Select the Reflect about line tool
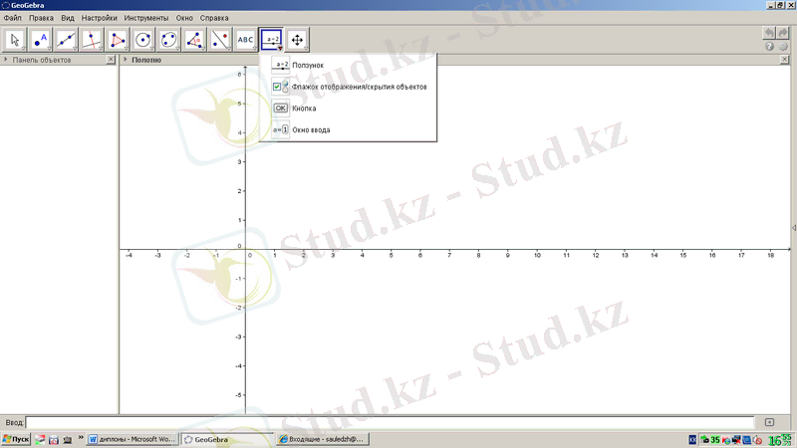The height and width of the screenshot is (448, 797). coord(220,40)
